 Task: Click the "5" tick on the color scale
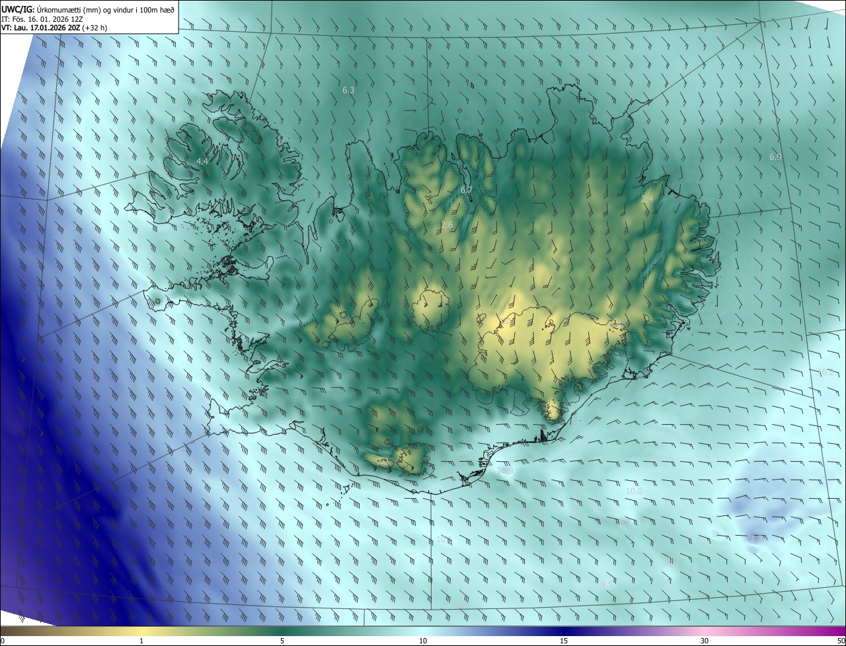click(x=282, y=641)
